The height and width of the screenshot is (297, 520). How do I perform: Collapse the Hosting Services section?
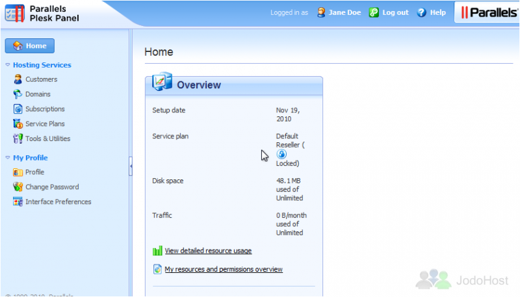8,65
